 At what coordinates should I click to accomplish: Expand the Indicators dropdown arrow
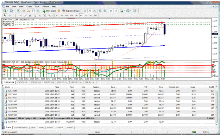point(124,11)
